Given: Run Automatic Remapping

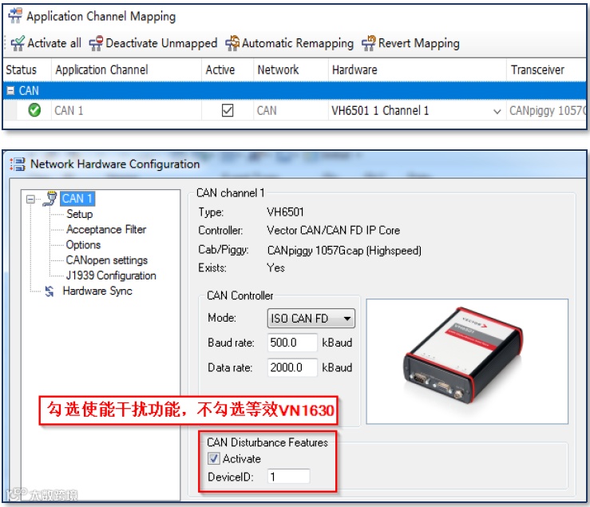Looking at the screenshot, I should coord(298,44).
